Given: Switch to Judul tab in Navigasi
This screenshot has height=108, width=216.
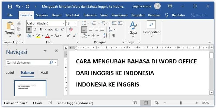Looking at the screenshot, I should tap(10, 73).
